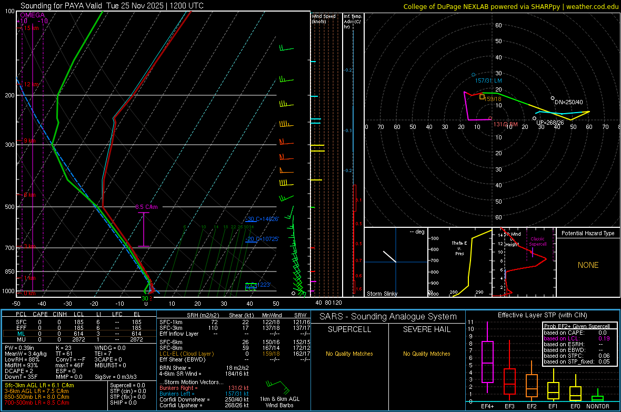This screenshot has width=621, height=412.
Task: Click the based on STPC: 0.06 line
Action: (577, 356)
